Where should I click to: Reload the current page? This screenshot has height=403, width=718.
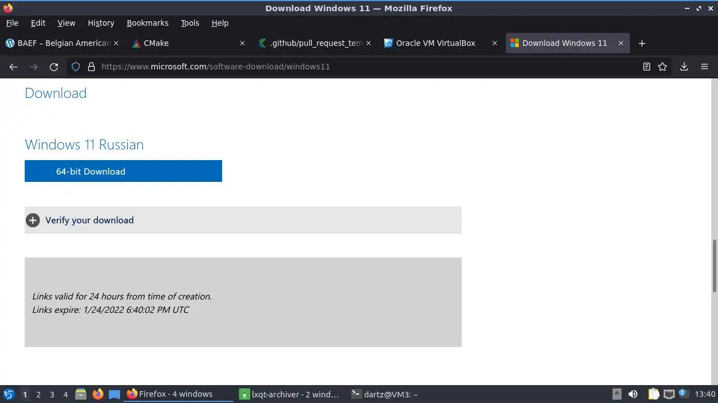[x=54, y=67]
